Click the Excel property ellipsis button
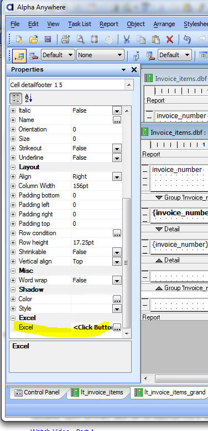208x431 pixels. point(117,327)
